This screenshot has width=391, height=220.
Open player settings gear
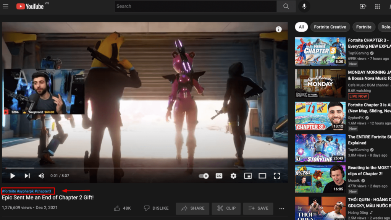pyautogui.click(x=233, y=176)
